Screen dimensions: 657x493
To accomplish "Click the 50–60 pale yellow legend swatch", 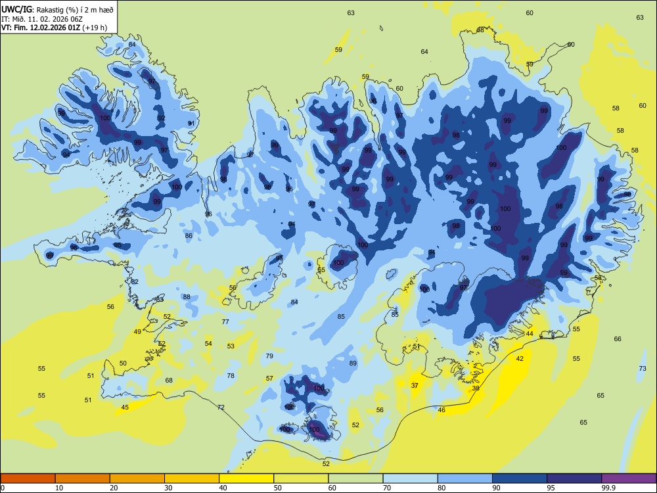I will [301, 479].
